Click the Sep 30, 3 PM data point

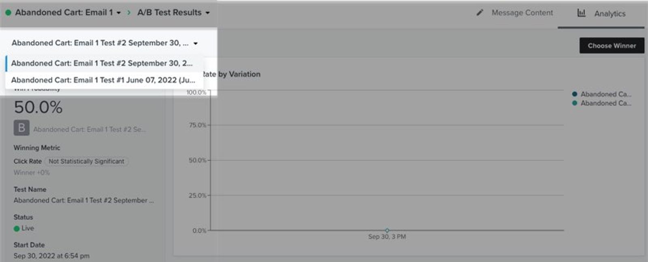point(387,230)
